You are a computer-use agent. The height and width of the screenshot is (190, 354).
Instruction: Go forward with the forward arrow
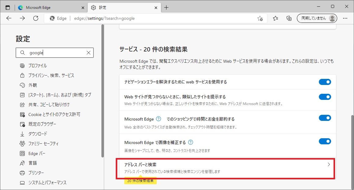22,18
